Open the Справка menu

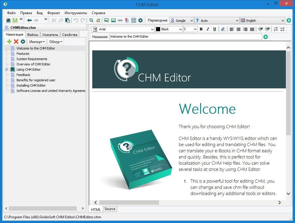[x=98, y=13]
